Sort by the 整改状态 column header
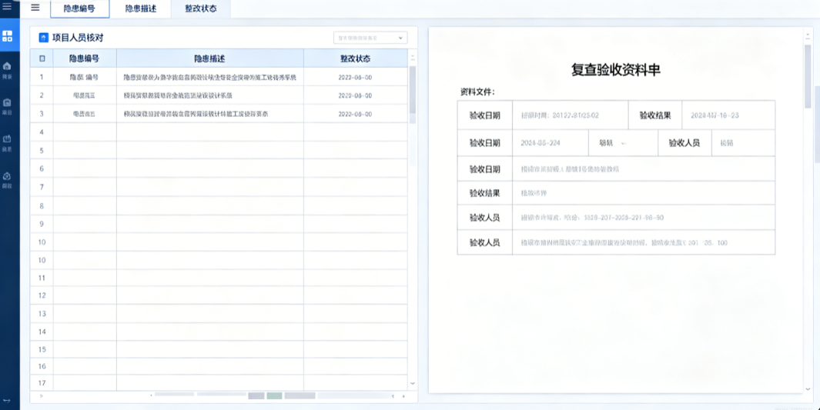The width and height of the screenshot is (820, 410). [x=355, y=58]
